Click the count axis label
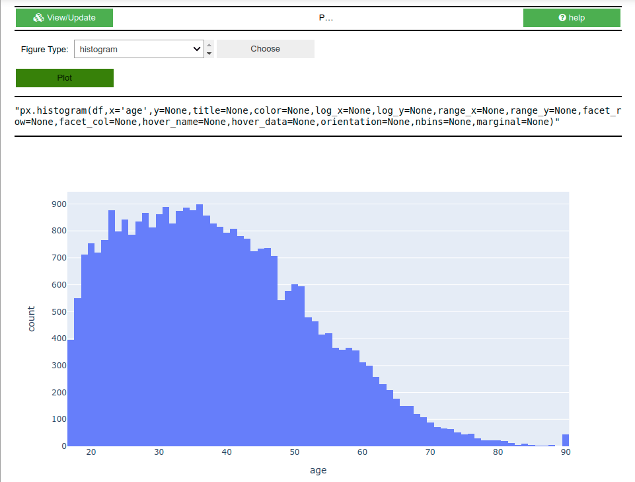The width and height of the screenshot is (635, 482). click(x=30, y=318)
